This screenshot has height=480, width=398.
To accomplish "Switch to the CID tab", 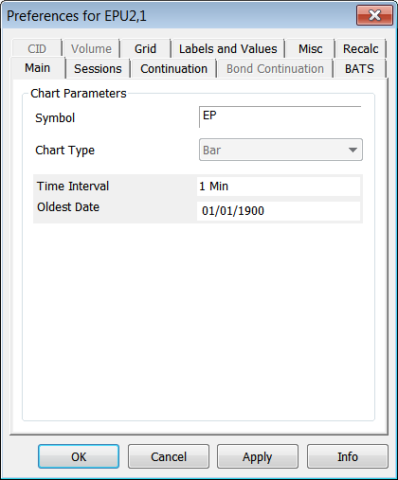I will (x=37, y=49).
